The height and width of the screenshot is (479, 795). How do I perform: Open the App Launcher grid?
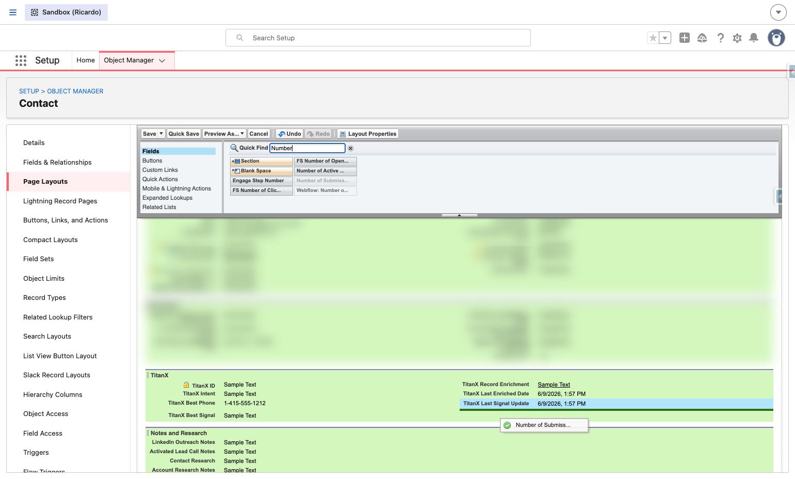coord(21,60)
